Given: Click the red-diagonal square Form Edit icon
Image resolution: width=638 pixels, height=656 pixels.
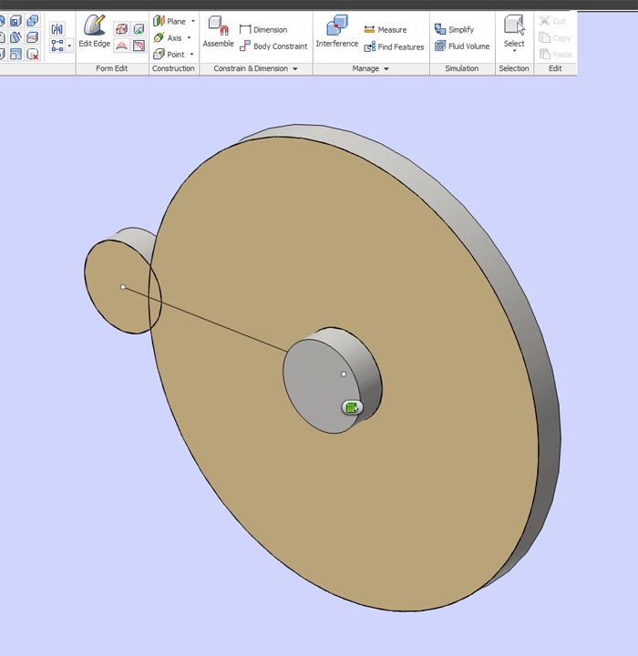Looking at the screenshot, I should (x=139, y=46).
